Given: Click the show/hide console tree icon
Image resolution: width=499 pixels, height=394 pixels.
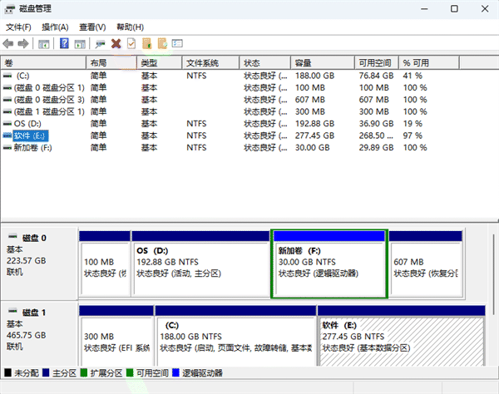Looking at the screenshot, I should point(43,44).
